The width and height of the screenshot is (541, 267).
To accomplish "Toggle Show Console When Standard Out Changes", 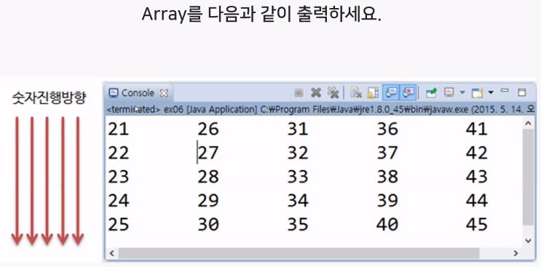I will pos(390,92).
